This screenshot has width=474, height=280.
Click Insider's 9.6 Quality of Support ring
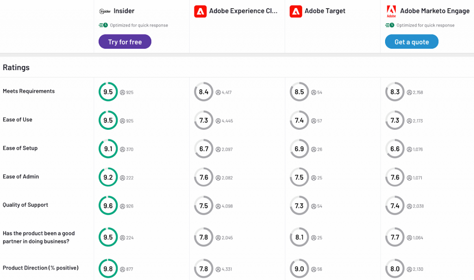point(108,206)
